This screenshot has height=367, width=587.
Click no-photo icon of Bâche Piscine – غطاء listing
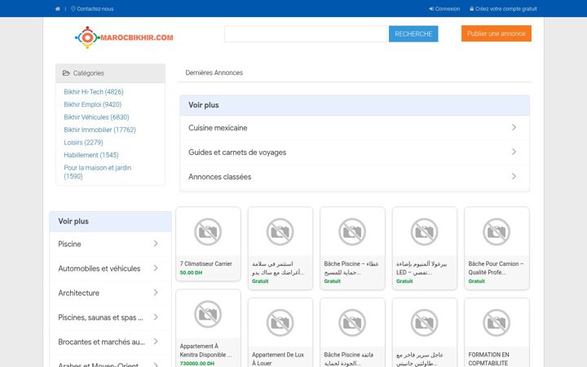point(352,232)
